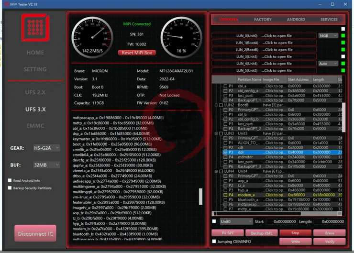Click the Write button
This screenshot has width=354, height=253.
click(295, 242)
